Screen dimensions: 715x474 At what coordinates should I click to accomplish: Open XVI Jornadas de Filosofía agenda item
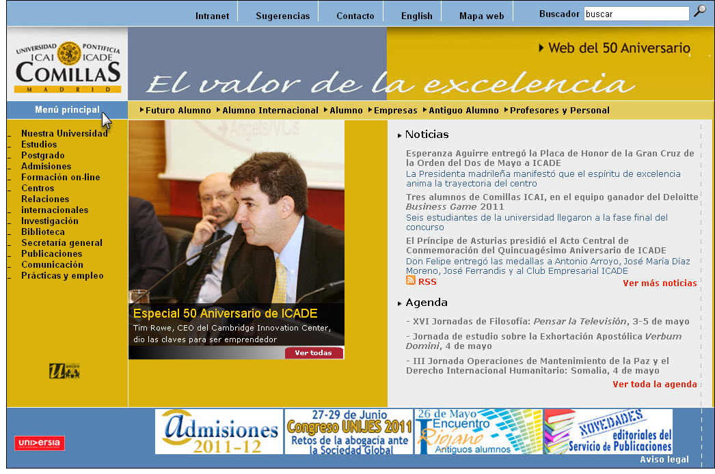point(548,321)
